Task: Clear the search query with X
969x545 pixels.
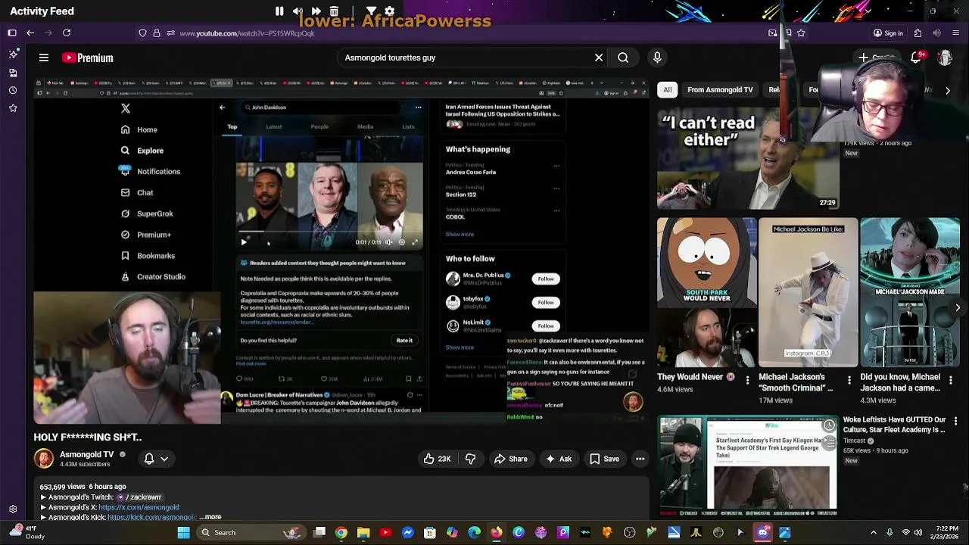Action: 599,58
